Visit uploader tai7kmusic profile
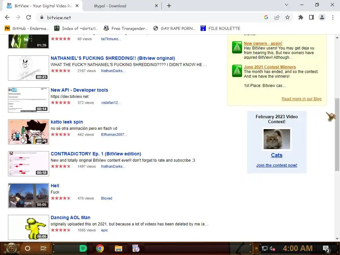The image size is (340, 255). click(x=111, y=39)
